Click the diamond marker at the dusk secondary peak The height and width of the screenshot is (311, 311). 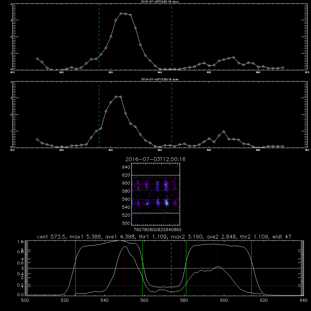tap(224, 132)
